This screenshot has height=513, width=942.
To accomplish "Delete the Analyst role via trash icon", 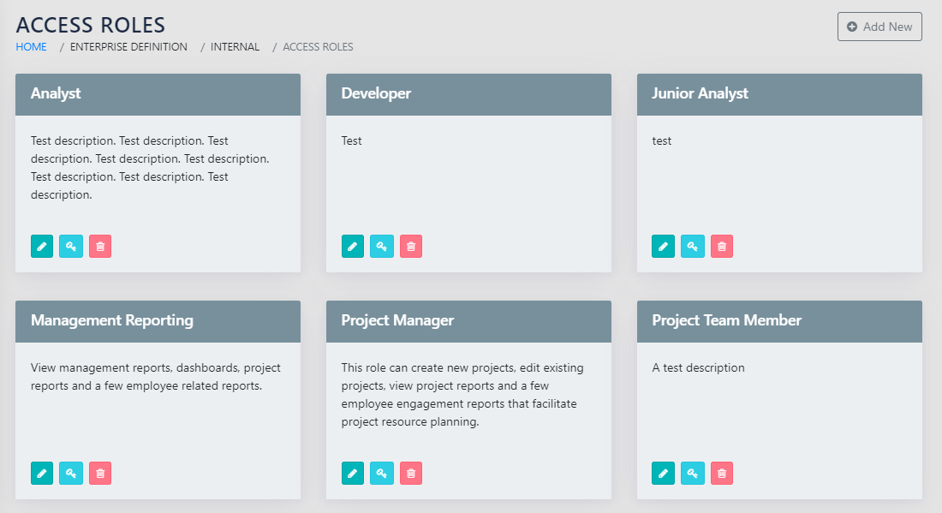I will click(x=100, y=247).
